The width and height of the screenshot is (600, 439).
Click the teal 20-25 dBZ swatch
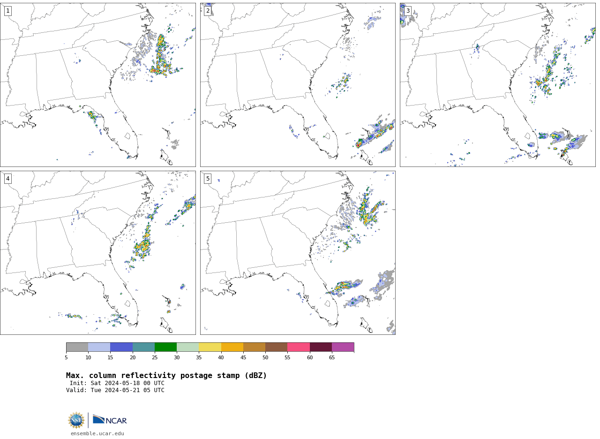(x=143, y=347)
